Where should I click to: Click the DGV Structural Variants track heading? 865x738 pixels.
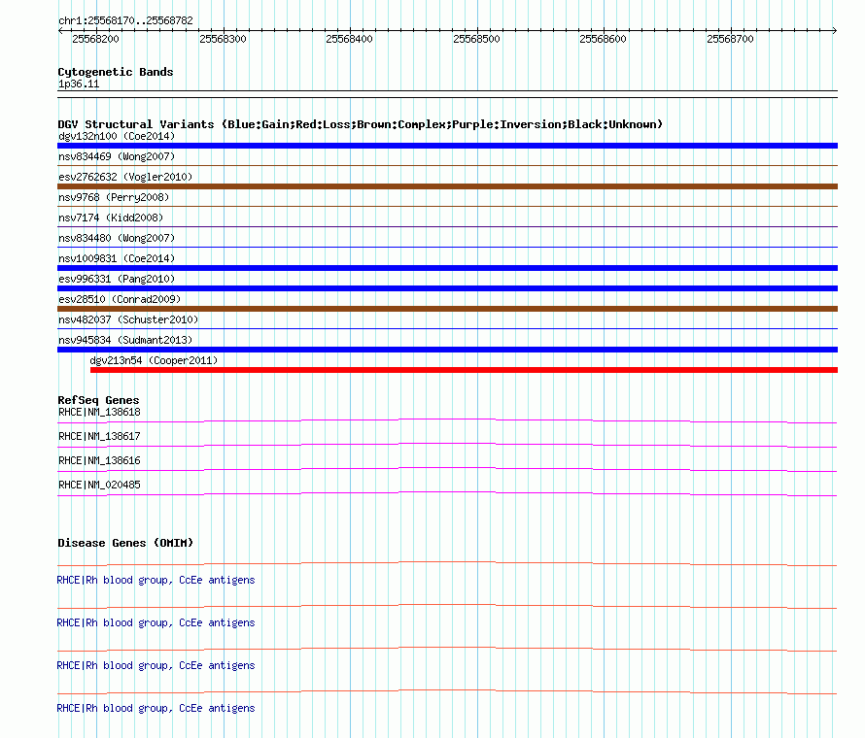[361, 124]
